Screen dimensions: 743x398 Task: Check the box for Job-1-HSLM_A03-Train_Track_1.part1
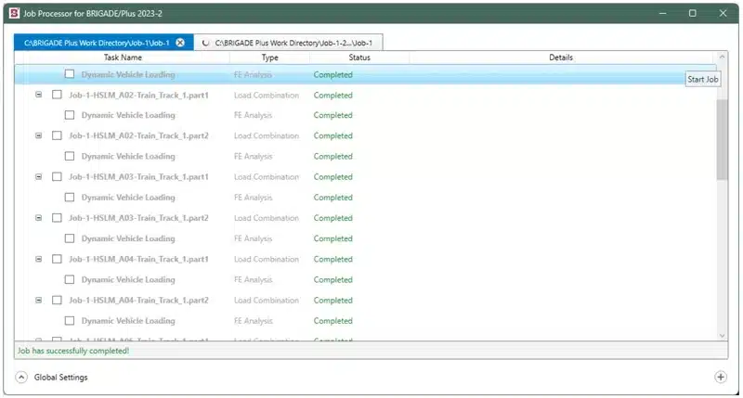(57, 176)
